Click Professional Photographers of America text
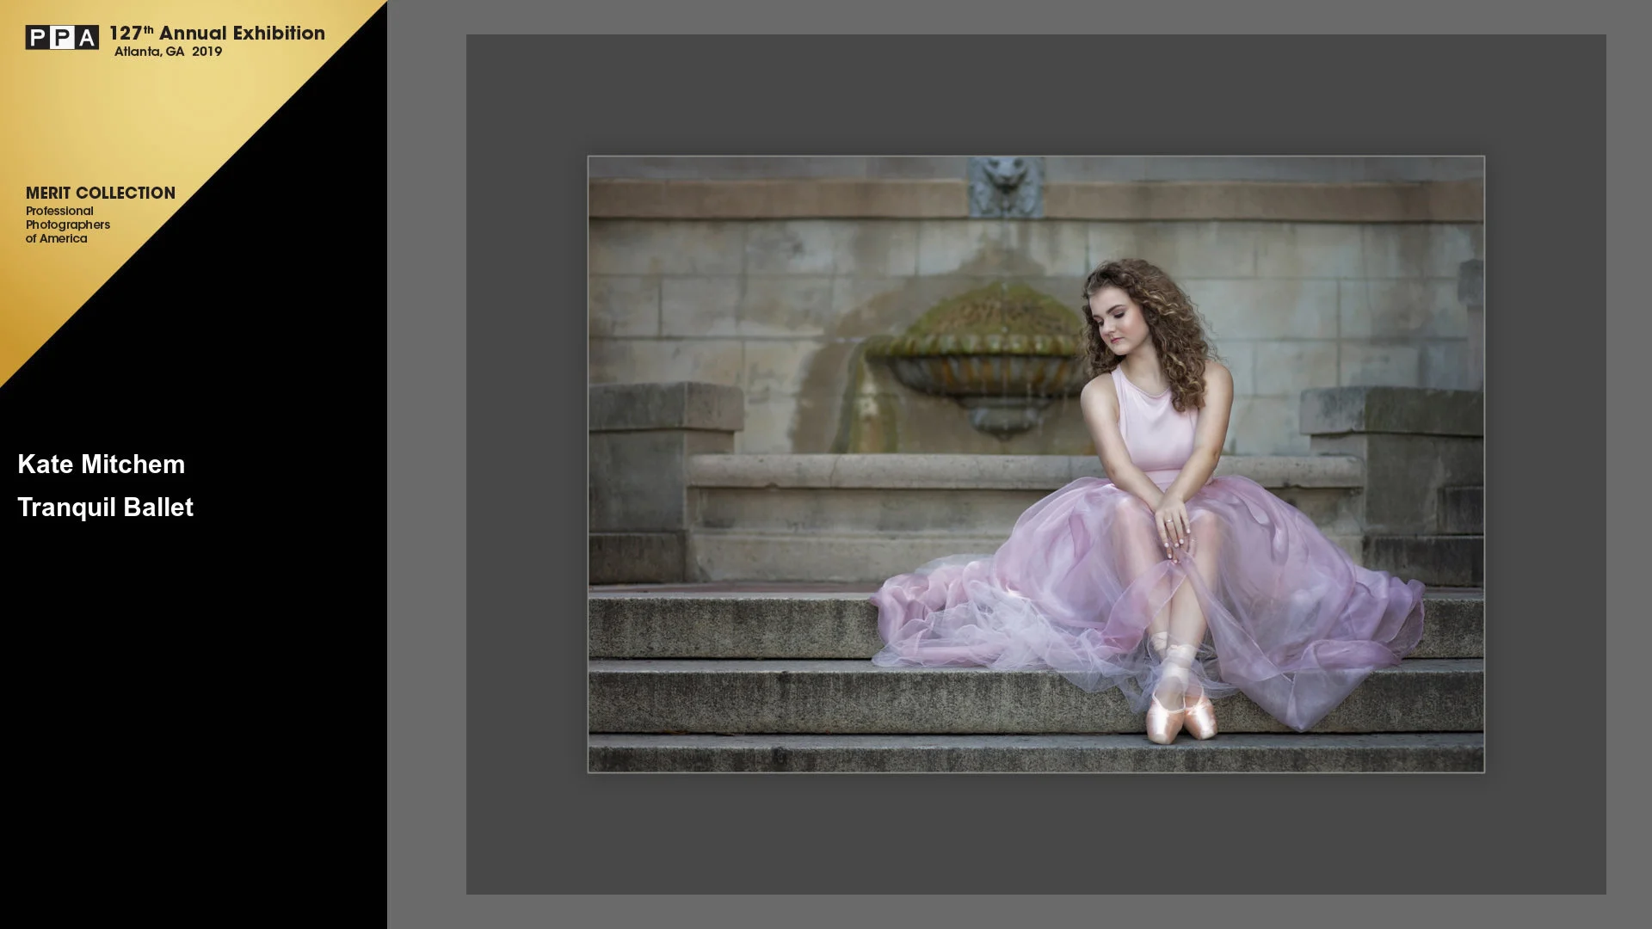The width and height of the screenshot is (1652, 929). click(67, 225)
